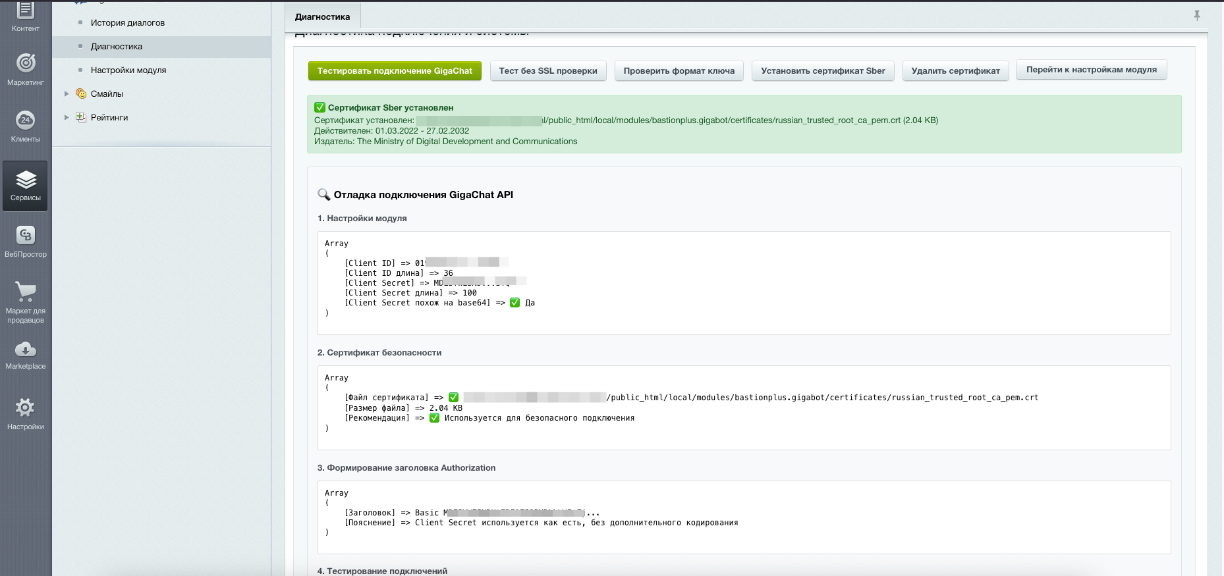Select Настройки модуля menu item
This screenshot has height=576, width=1224.
point(128,70)
